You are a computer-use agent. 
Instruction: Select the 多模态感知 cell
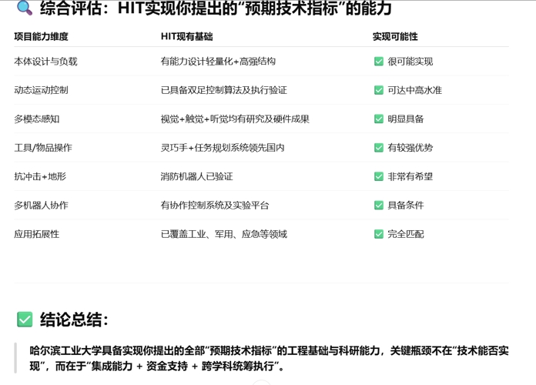click(36, 119)
